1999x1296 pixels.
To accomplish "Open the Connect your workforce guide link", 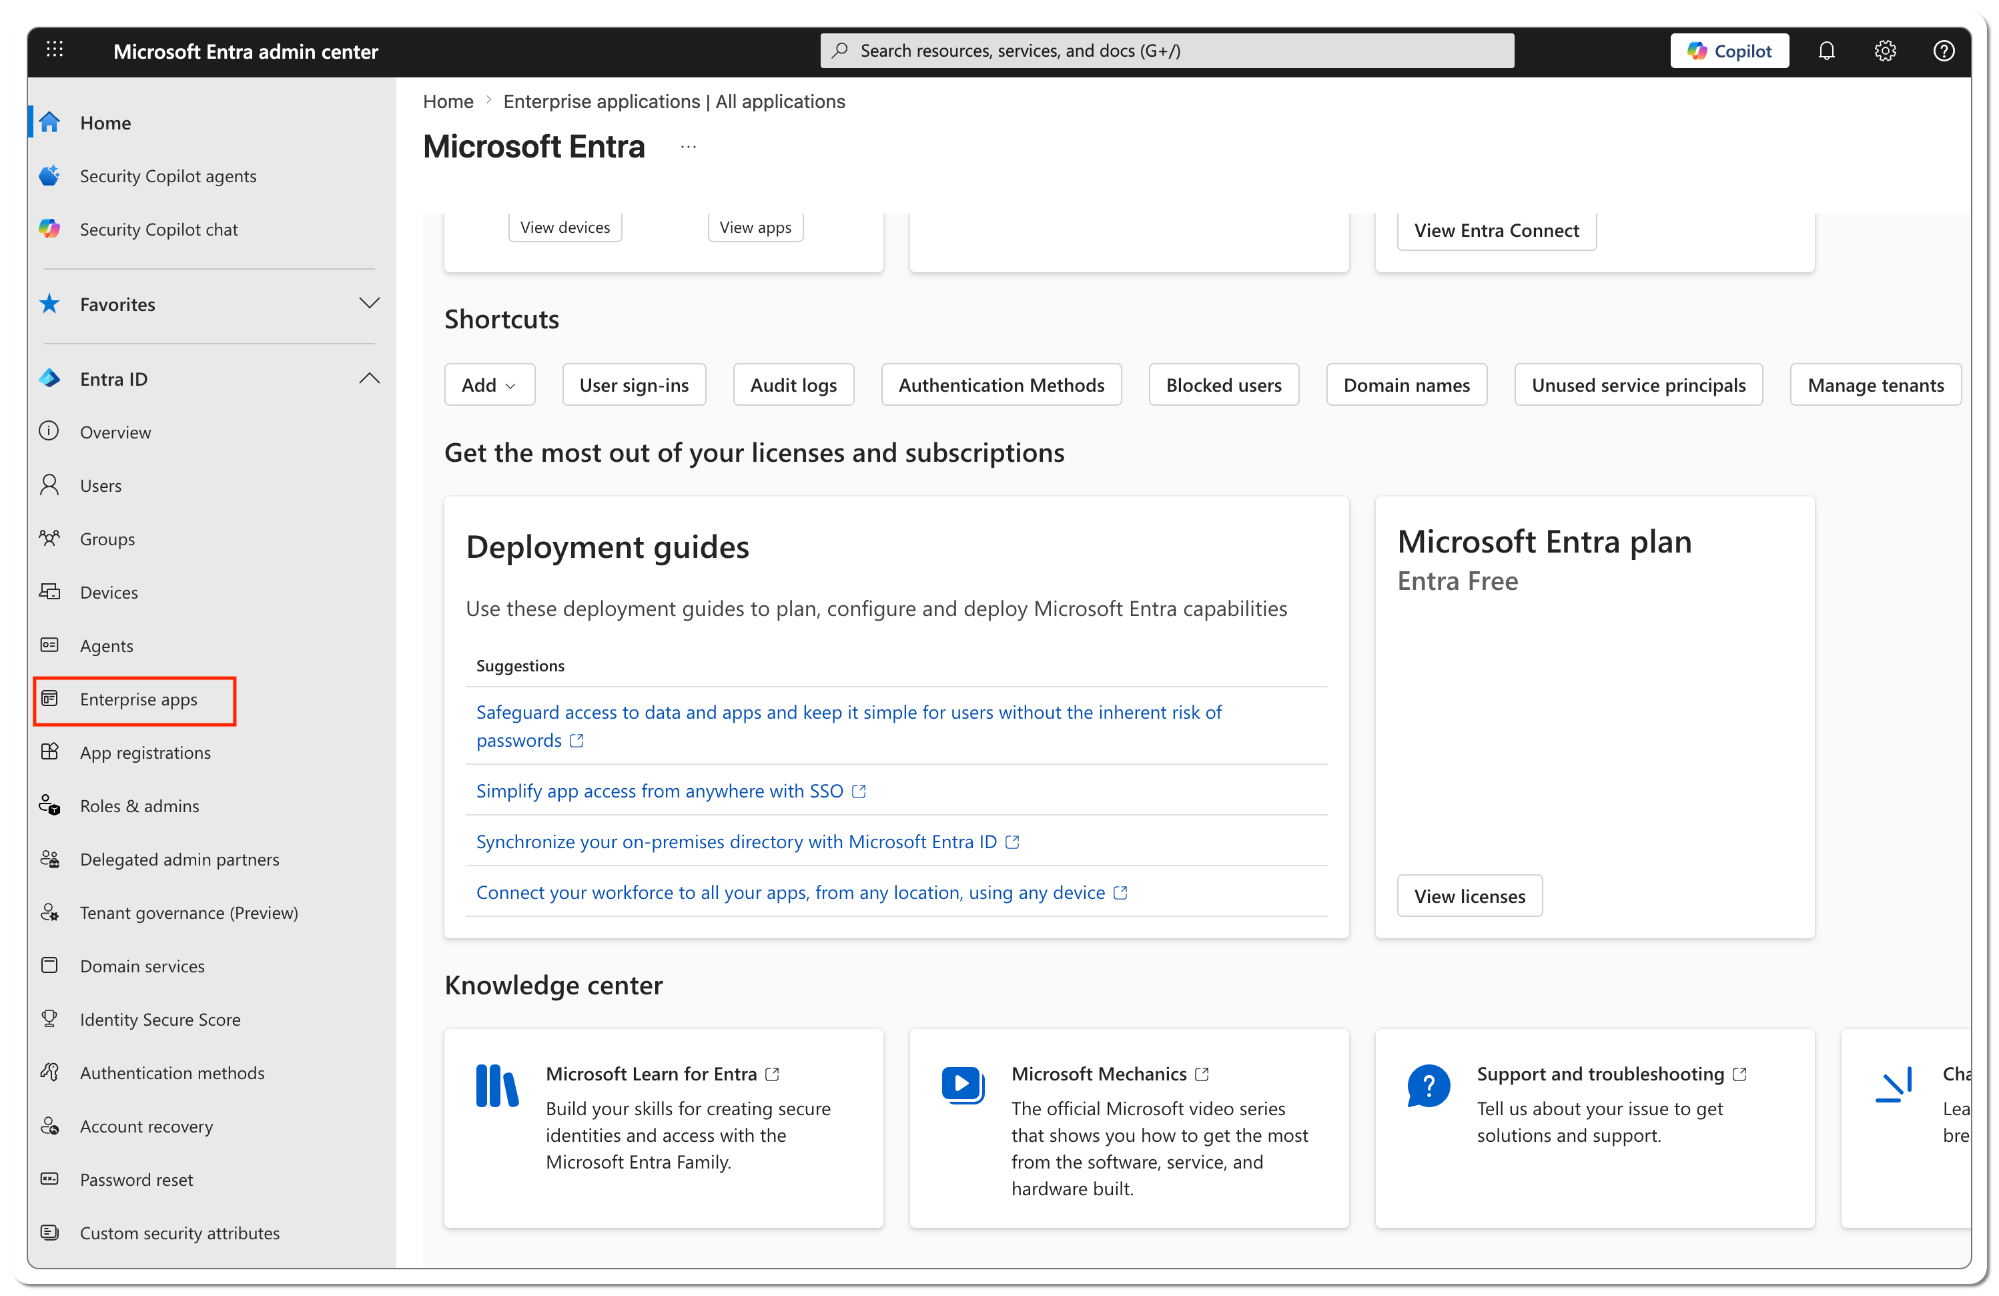I will tap(801, 893).
